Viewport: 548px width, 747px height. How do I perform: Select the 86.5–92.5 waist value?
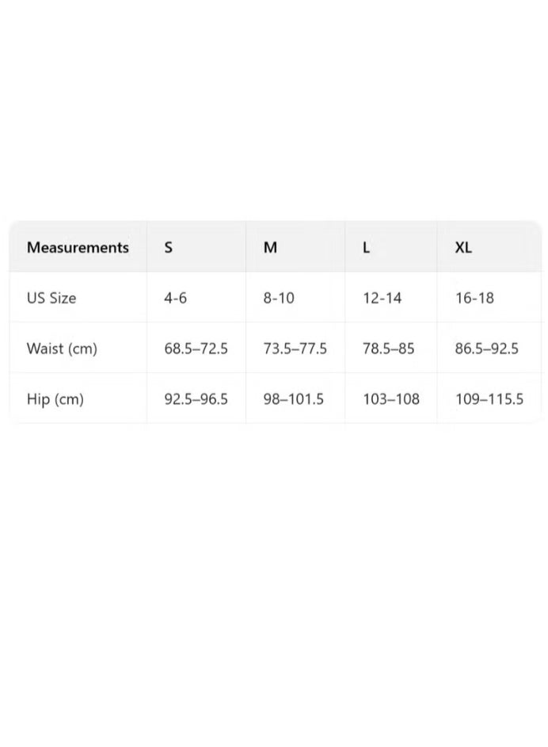point(486,349)
